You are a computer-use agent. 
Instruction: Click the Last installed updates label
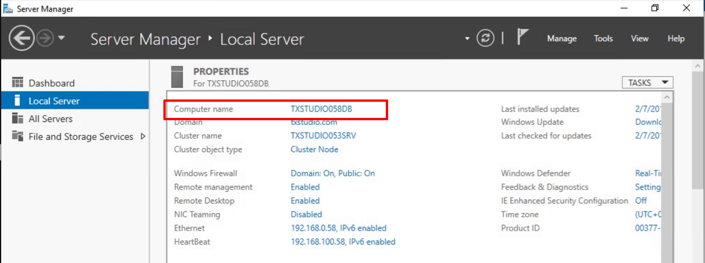coord(540,109)
